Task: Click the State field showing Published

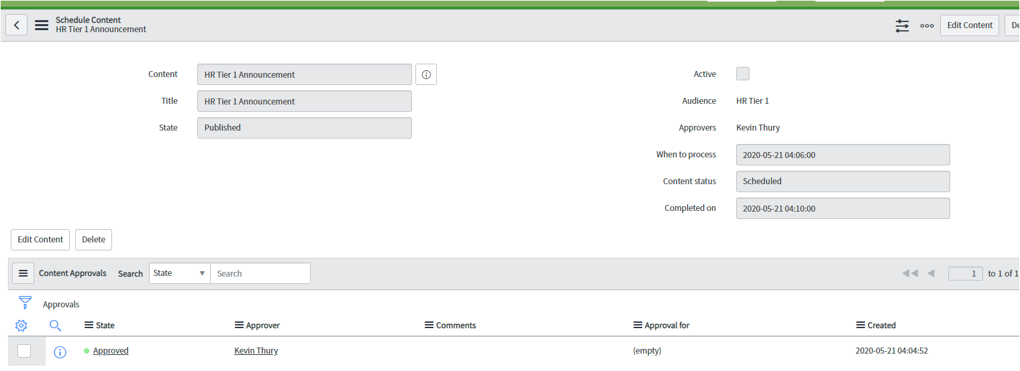Action: pos(305,128)
